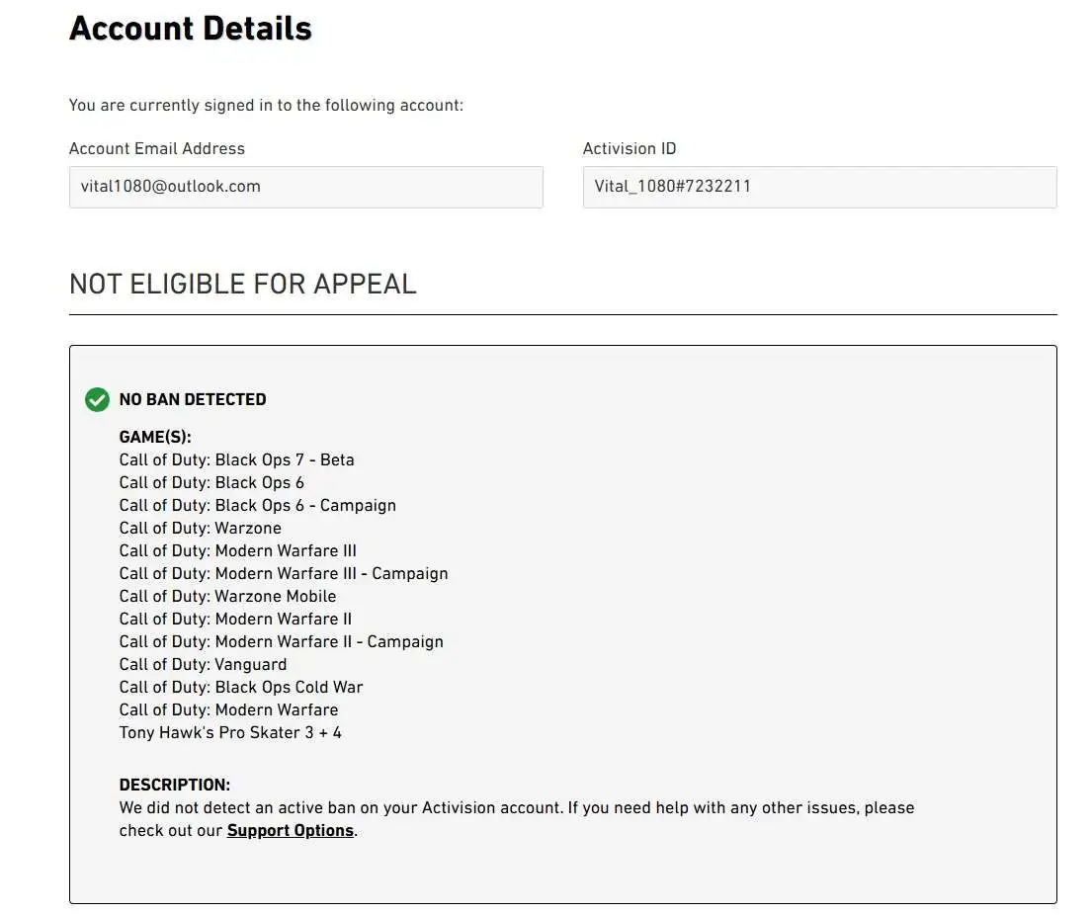This screenshot has width=1092, height=915.
Task: Click the GAME(S) label
Action: coord(155,437)
